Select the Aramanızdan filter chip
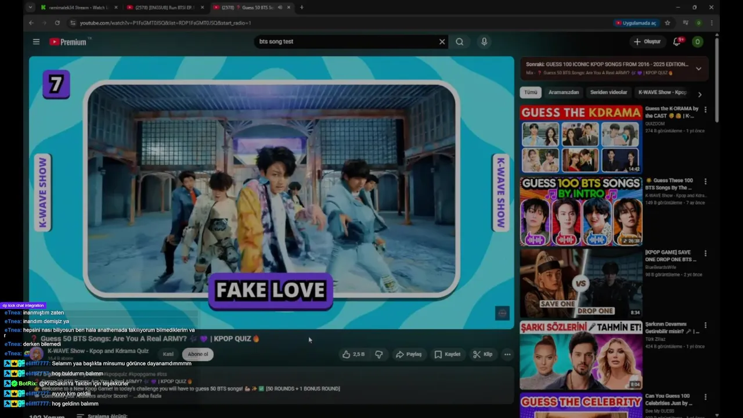Image resolution: width=743 pixels, height=418 pixels. (x=564, y=92)
